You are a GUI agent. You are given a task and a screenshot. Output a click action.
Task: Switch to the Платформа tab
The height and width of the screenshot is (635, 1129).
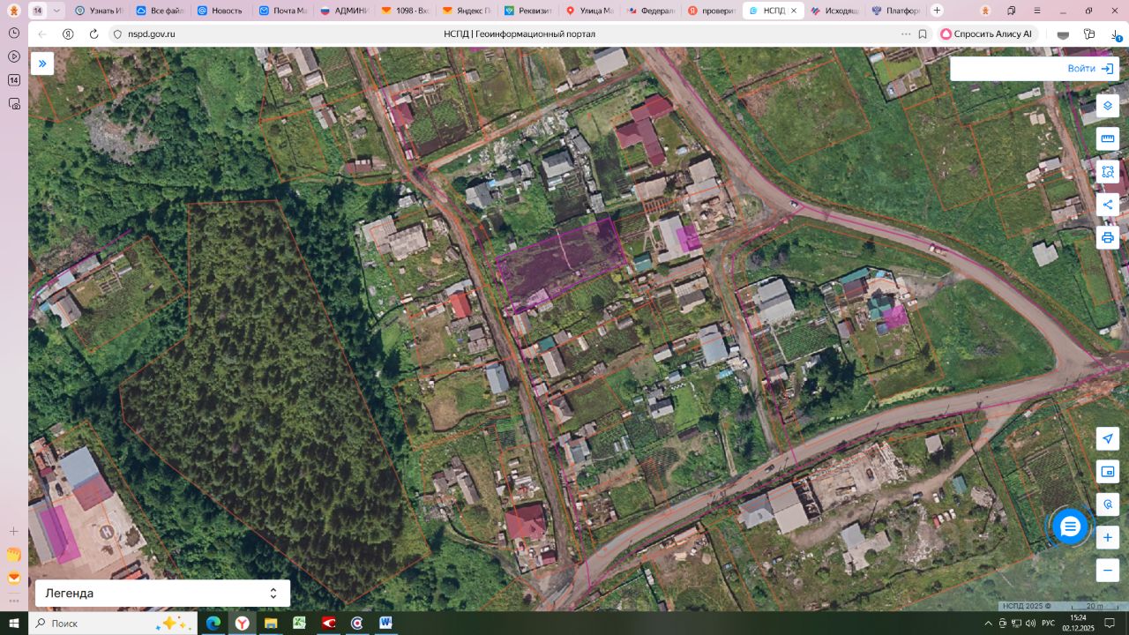point(894,11)
